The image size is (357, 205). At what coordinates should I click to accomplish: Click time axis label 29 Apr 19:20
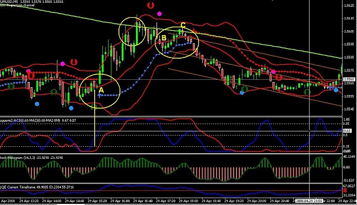tap(234, 201)
